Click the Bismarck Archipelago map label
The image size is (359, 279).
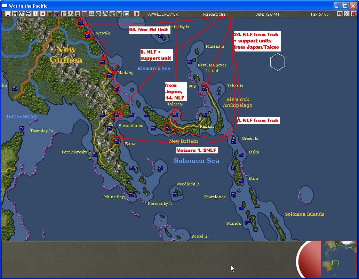pyautogui.click(x=238, y=102)
